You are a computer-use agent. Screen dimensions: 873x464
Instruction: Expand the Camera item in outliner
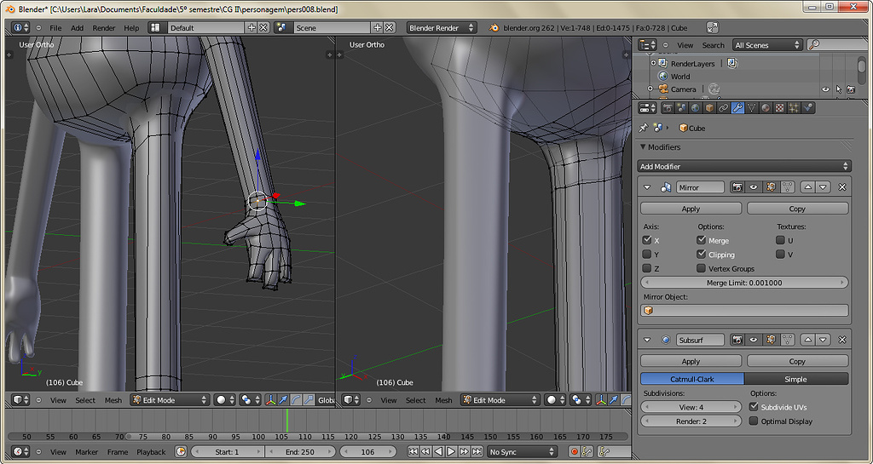(x=650, y=89)
